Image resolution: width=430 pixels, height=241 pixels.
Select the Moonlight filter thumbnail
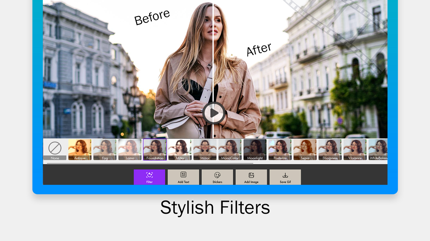tap(255, 150)
